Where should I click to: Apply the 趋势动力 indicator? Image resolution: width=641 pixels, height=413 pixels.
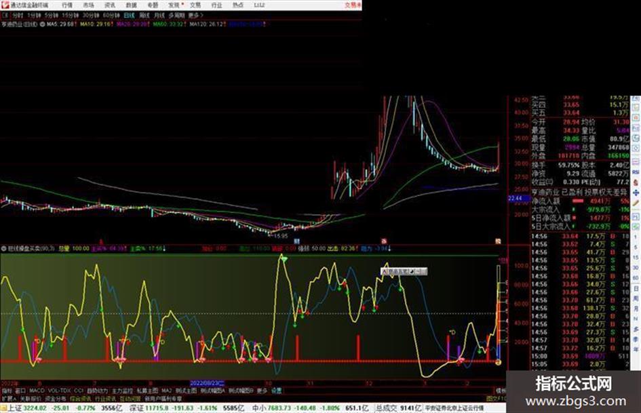point(98,391)
